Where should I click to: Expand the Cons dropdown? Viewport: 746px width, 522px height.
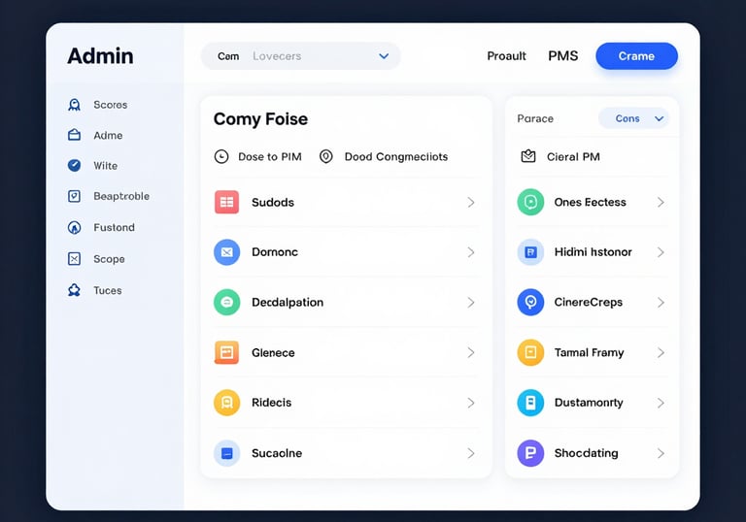(633, 118)
